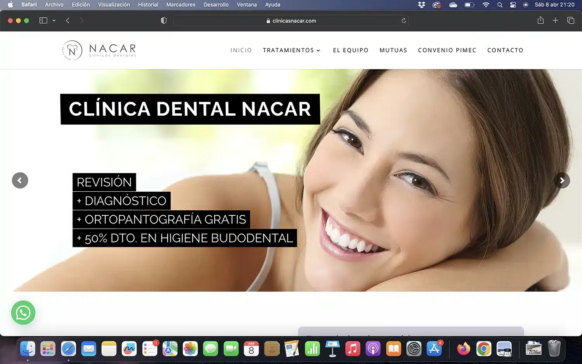Viewport: 582px width, 364px height.
Task: Launch Google Chrome from the Dock
Action: (x=483, y=349)
